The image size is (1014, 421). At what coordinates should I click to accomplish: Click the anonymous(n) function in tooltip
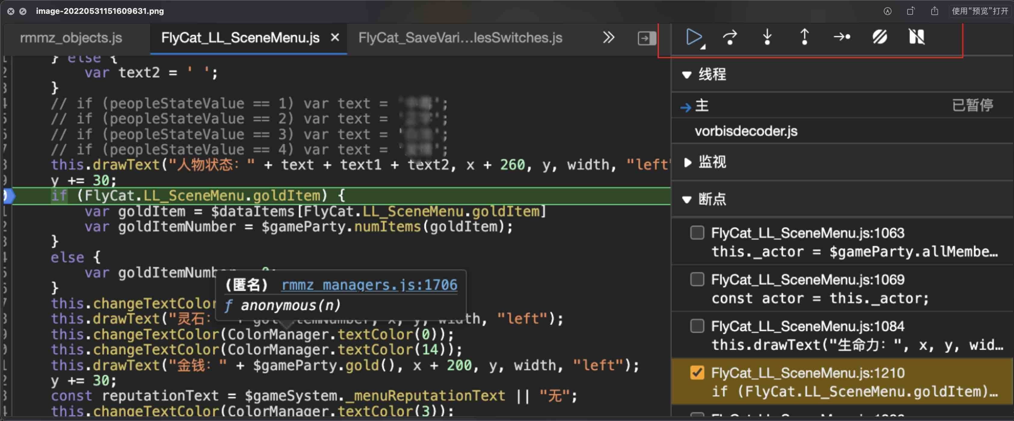290,305
